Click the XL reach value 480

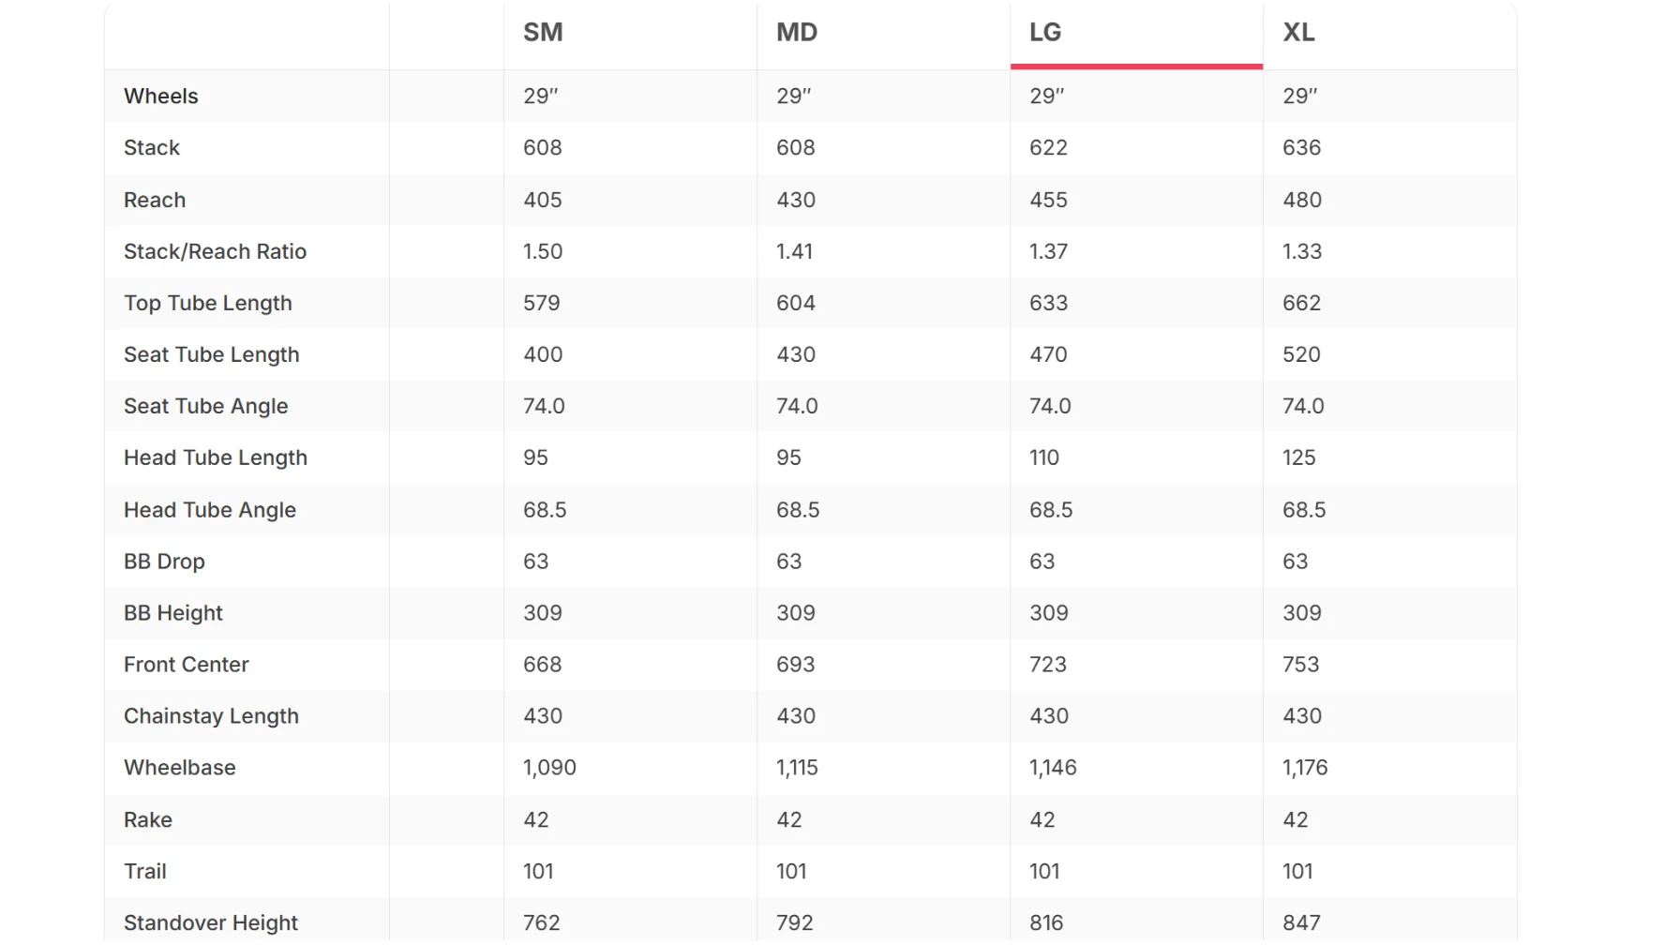coord(1302,200)
